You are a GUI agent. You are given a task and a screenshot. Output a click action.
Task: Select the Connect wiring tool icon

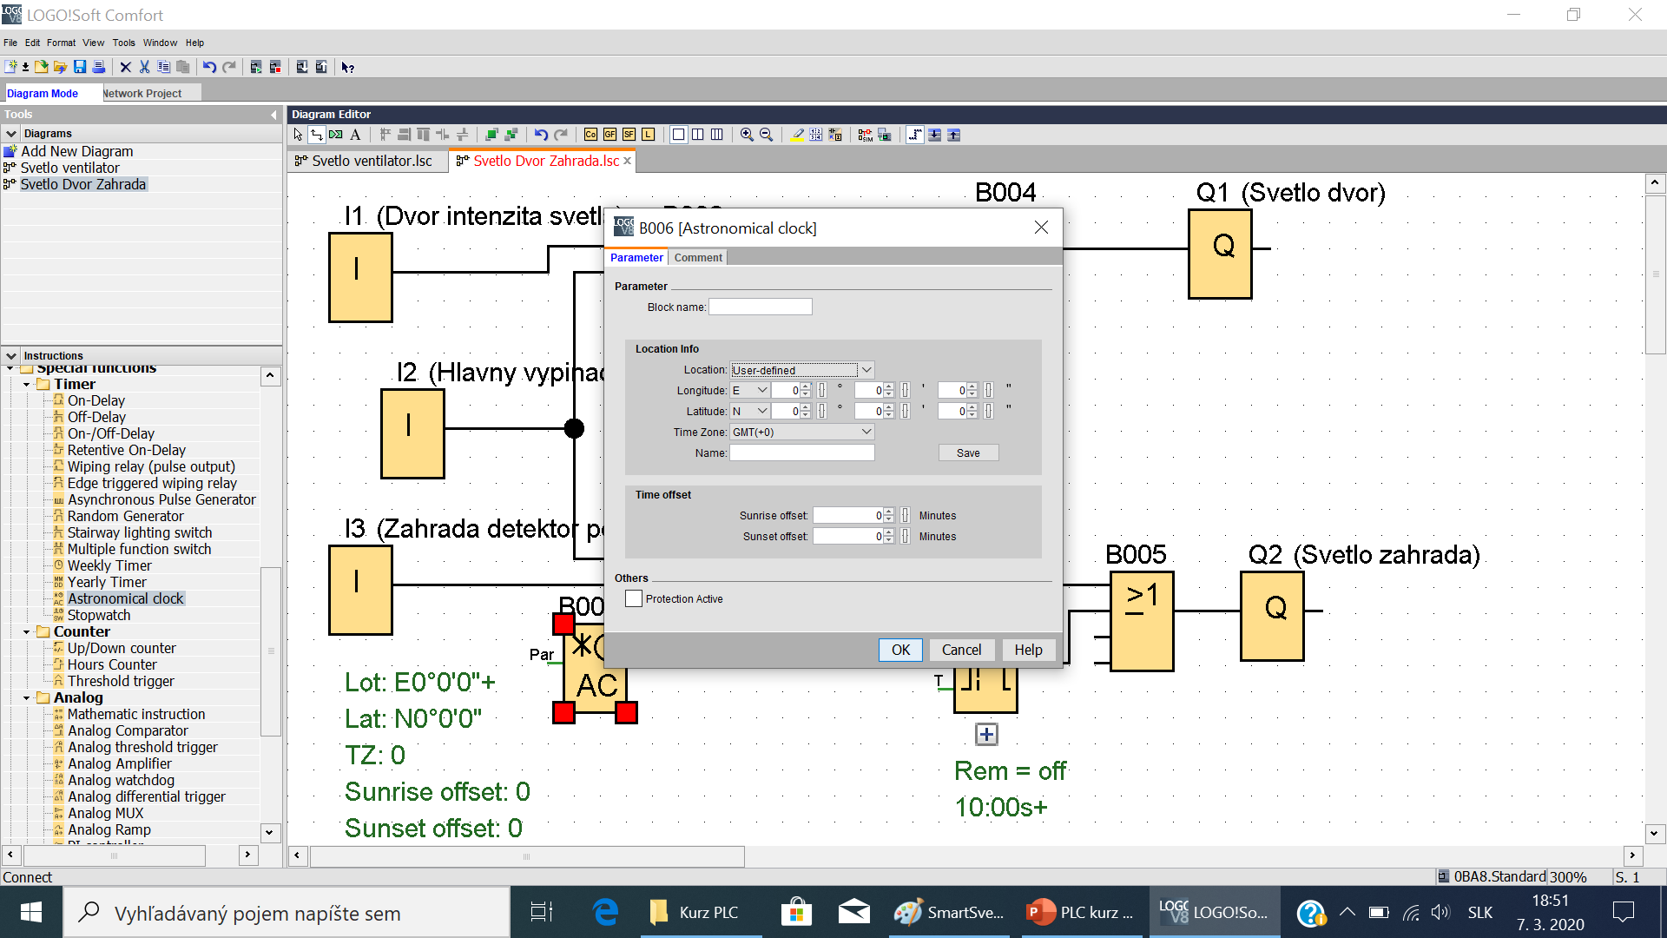[317, 135]
